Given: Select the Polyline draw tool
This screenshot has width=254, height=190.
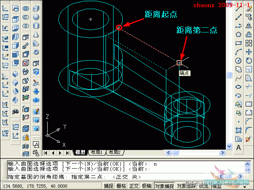Looking at the screenshot, I should coord(239,25).
